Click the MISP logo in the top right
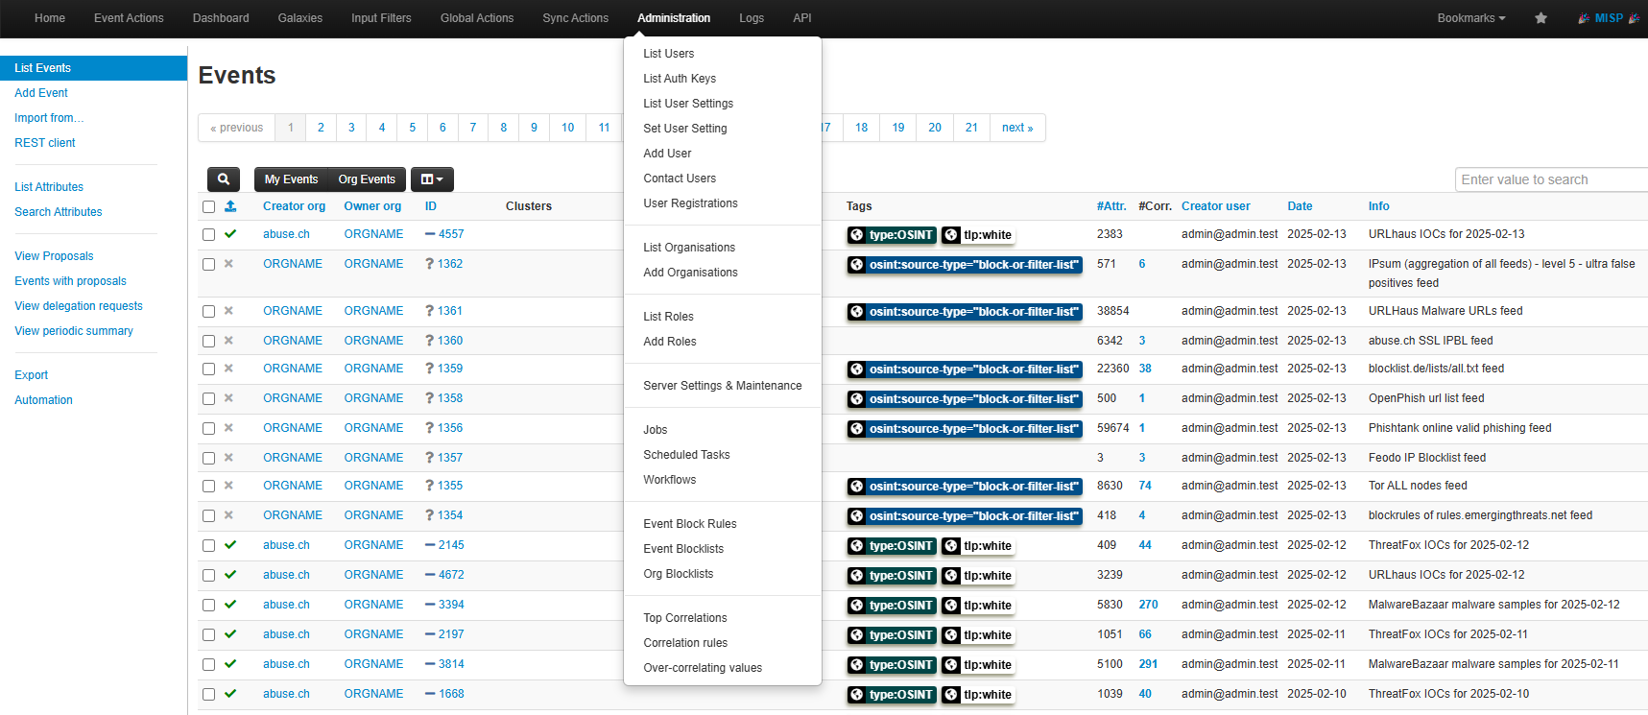Image resolution: width=1648 pixels, height=715 pixels. coord(1609,18)
